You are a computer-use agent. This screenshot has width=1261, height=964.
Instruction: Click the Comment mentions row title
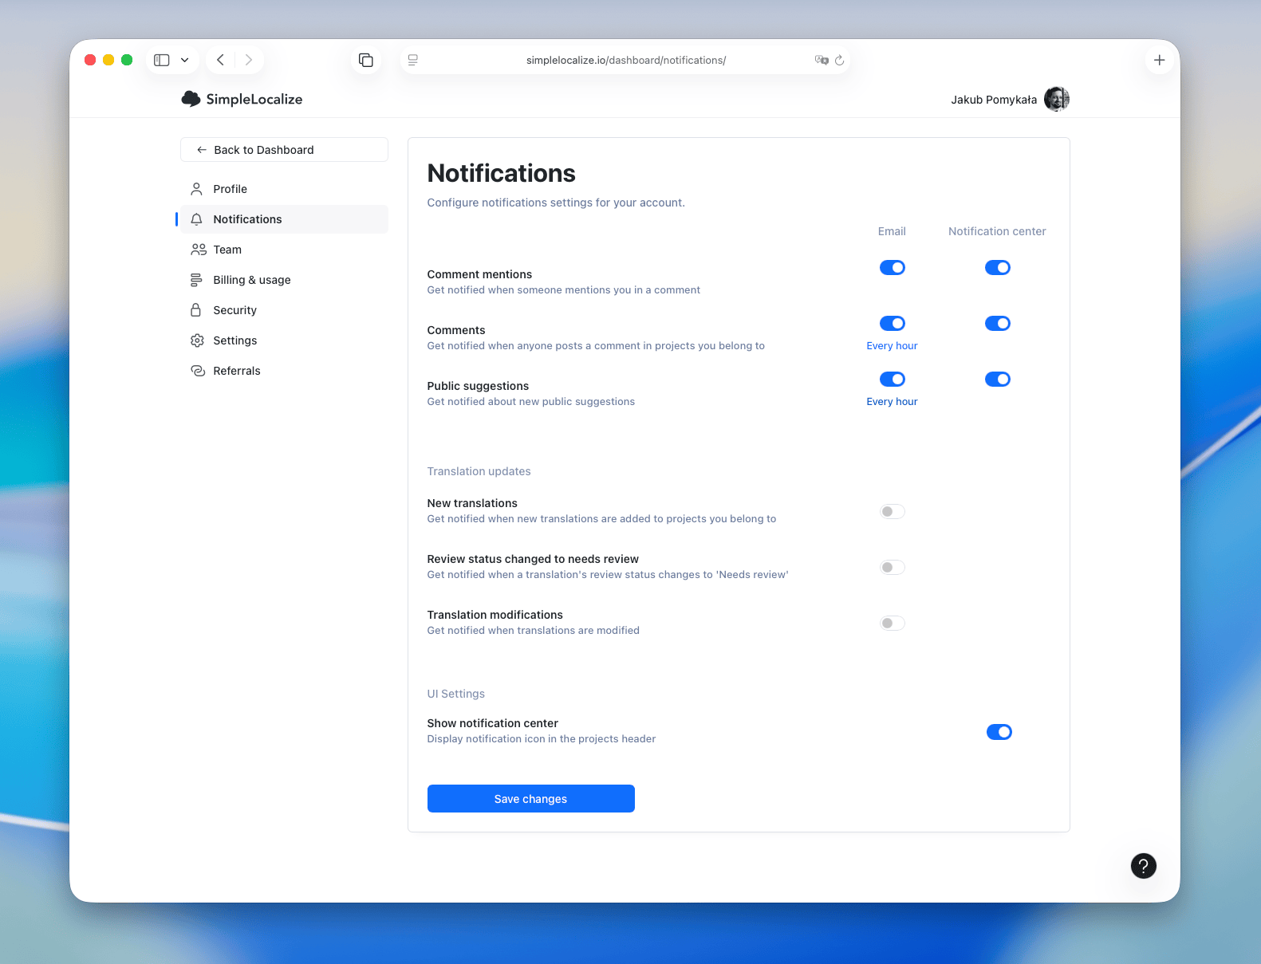pos(479,274)
